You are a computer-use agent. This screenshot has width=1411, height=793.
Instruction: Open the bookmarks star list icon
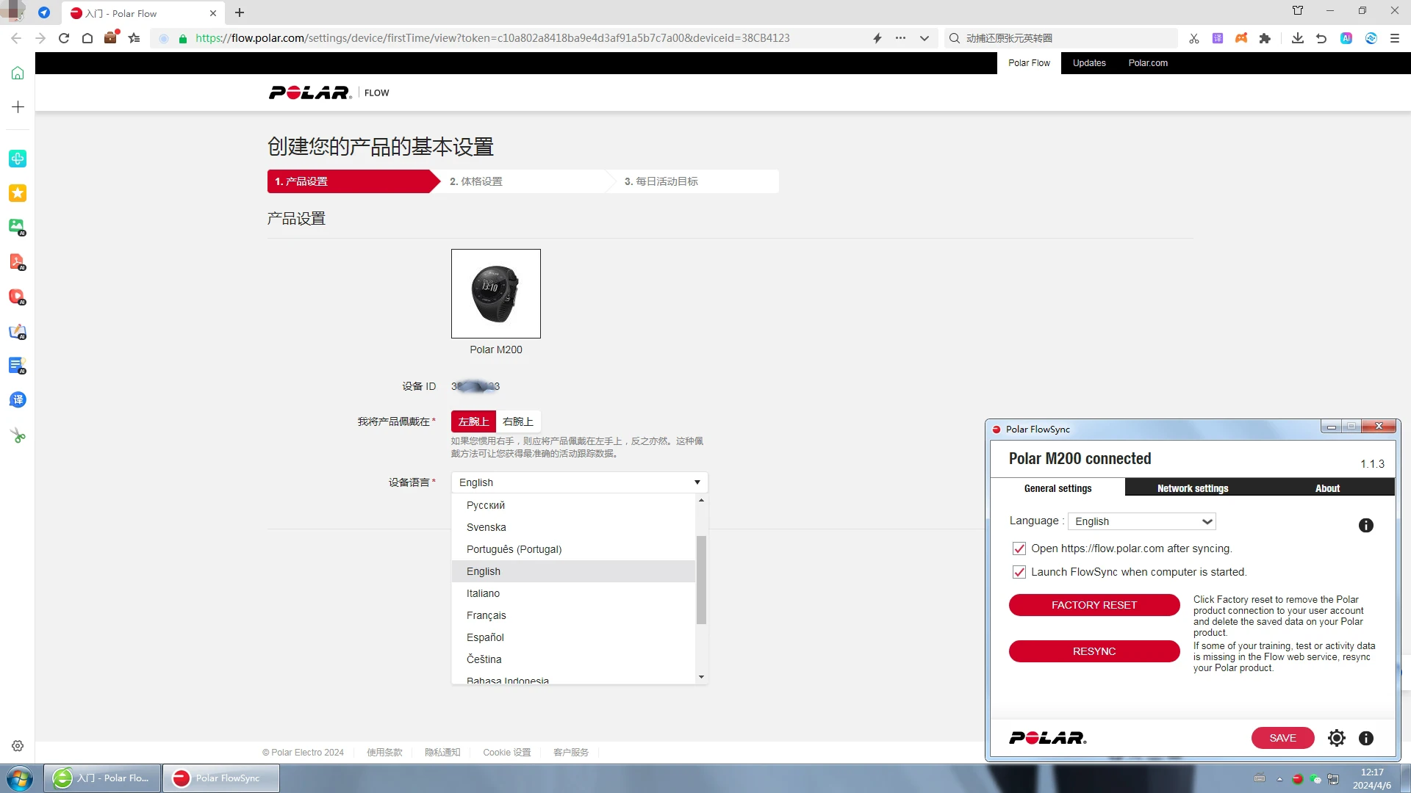coord(134,38)
